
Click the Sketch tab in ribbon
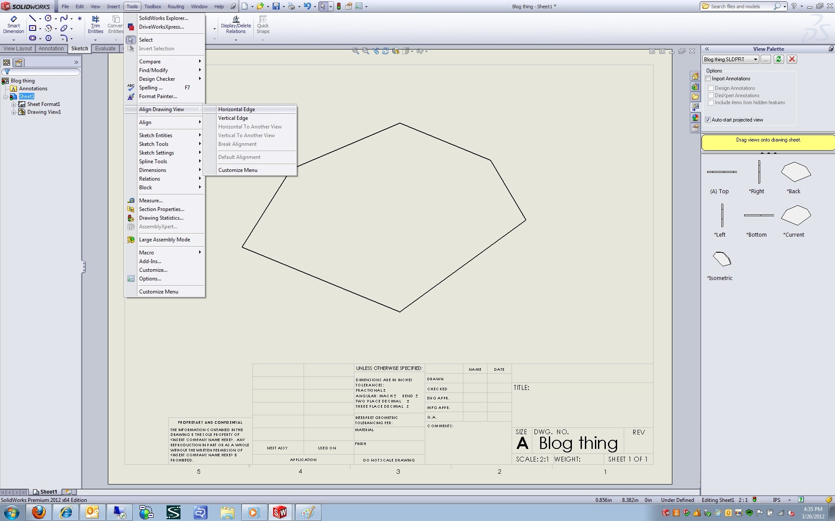point(79,48)
